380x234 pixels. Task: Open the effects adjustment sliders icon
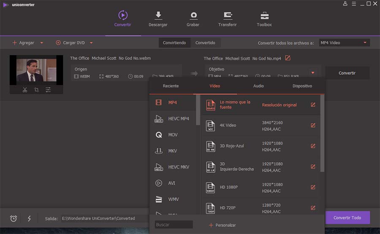click(48, 90)
